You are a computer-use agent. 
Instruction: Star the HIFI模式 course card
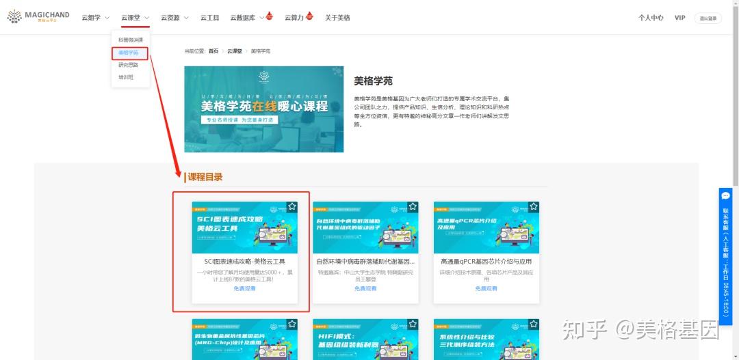pyautogui.click(x=413, y=324)
